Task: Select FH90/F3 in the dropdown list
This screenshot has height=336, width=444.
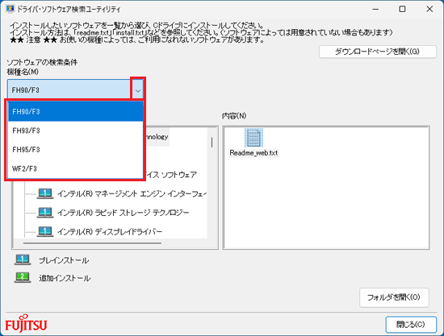Action: (75, 112)
